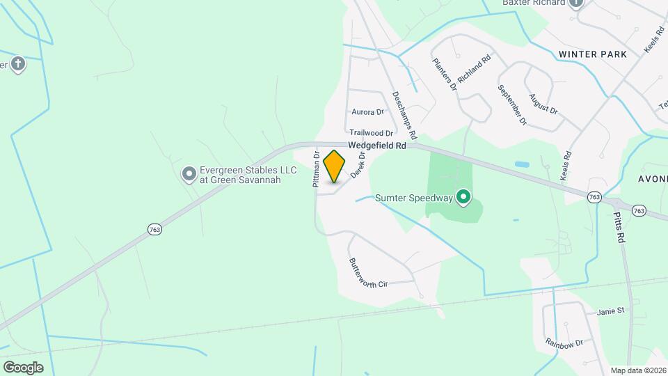
Task: Click the Wedgefield Rd road label
Action: click(377, 146)
